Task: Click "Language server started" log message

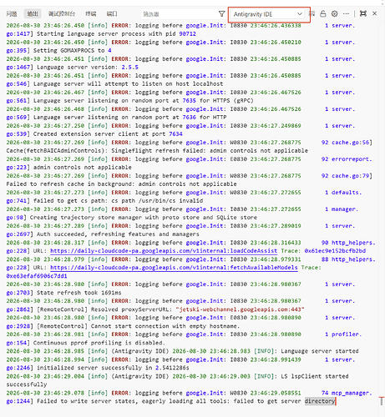Action: point(320,351)
